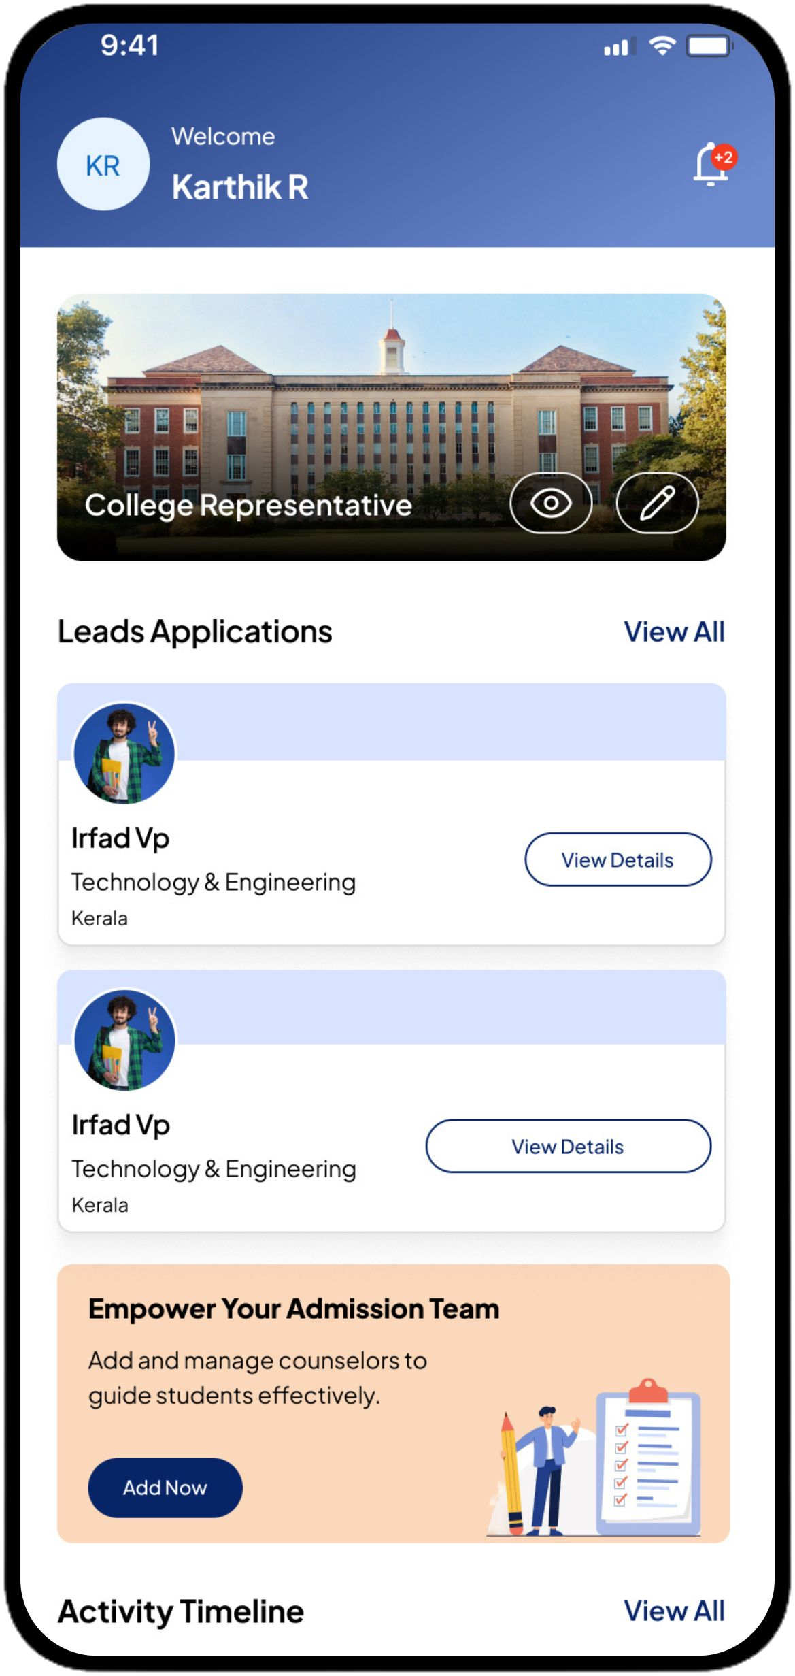
Task: Select the Leads Applications heading
Action: tap(195, 632)
